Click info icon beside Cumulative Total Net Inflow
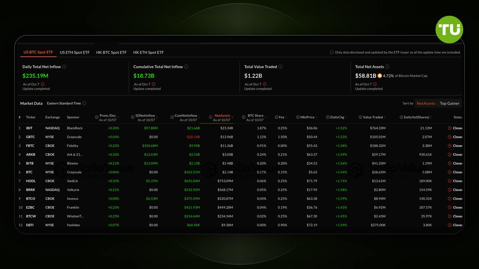Image resolution: width=479 pixels, height=269 pixels. point(186,67)
